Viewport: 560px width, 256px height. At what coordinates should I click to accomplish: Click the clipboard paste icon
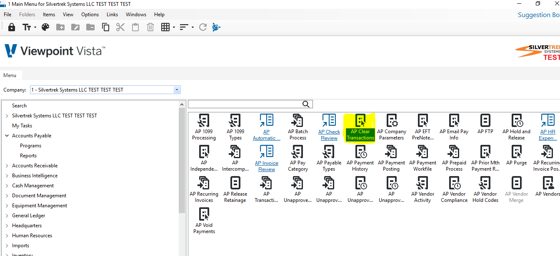click(135, 27)
